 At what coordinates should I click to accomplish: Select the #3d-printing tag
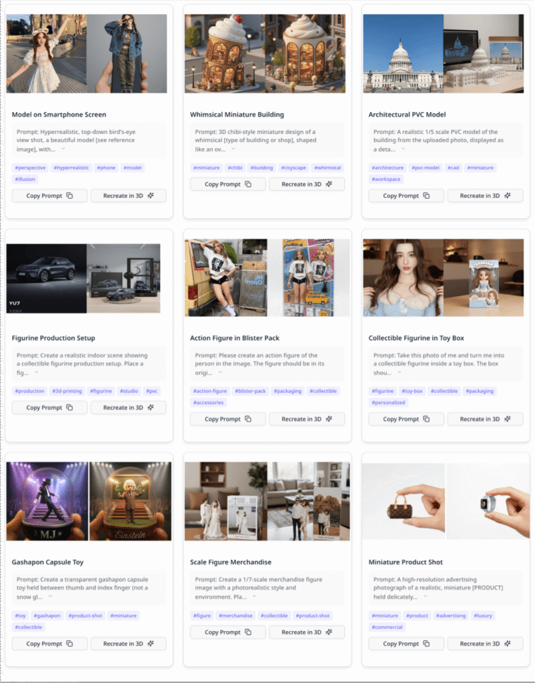click(x=68, y=392)
